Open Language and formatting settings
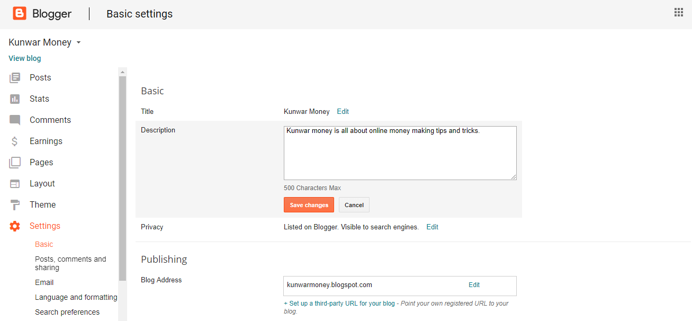 tap(76, 297)
